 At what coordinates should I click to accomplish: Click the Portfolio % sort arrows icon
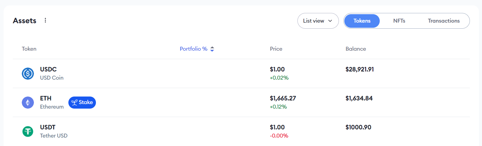[212, 49]
